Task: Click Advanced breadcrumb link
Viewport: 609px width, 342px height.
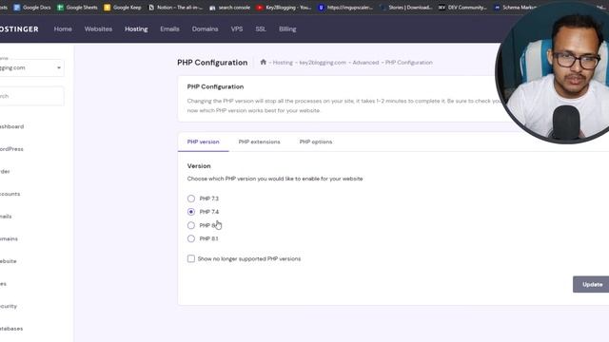Action: pyautogui.click(x=365, y=63)
